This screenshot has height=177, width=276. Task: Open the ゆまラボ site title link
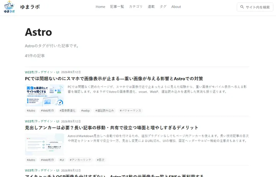pos(30,7)
